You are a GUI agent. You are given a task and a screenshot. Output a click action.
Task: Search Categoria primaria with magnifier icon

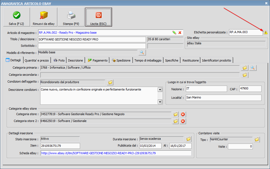tap(253, 68)
